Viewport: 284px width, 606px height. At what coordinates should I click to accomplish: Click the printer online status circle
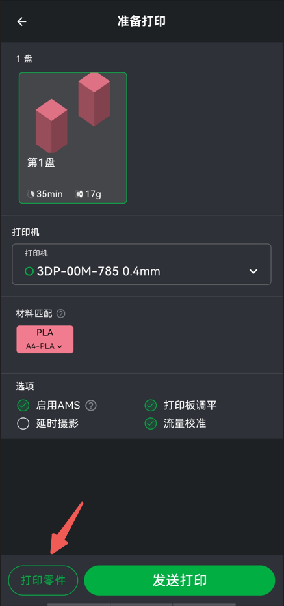[x=29, y=271]
